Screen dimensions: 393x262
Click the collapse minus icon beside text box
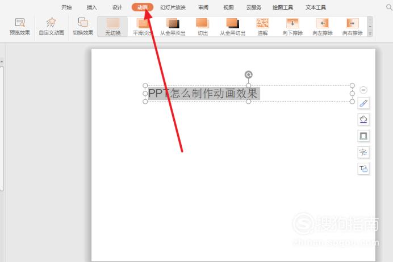pyautogui.click(x=363, y=90)
